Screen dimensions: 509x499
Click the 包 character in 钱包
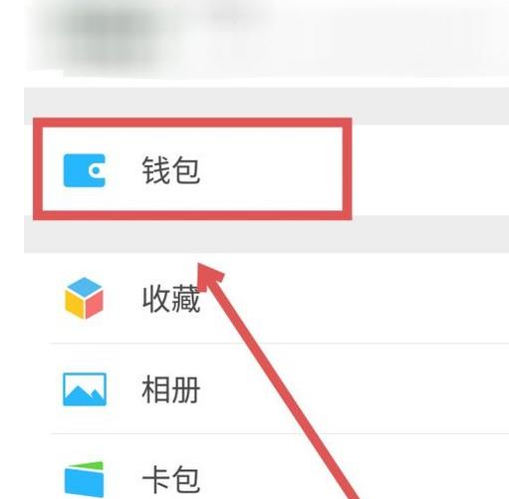coord(186,170)
